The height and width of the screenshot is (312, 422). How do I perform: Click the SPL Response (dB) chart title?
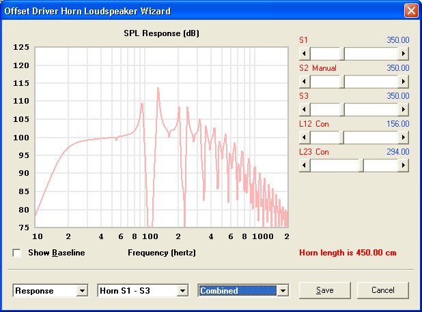coord(161,33)
